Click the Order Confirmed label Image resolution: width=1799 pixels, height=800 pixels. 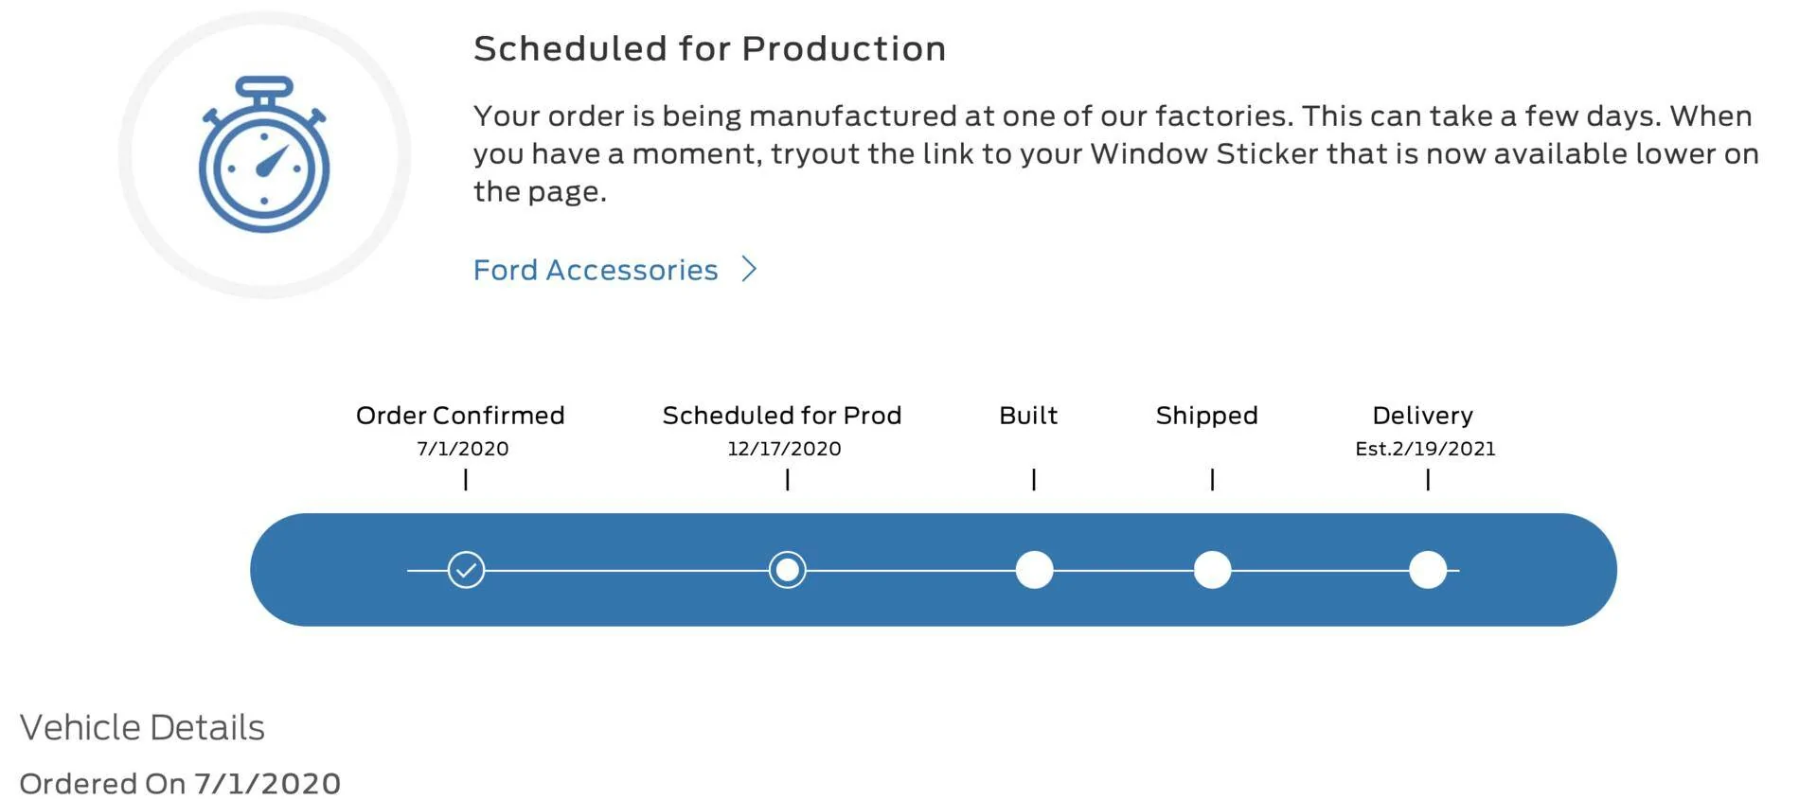(460, 416)
